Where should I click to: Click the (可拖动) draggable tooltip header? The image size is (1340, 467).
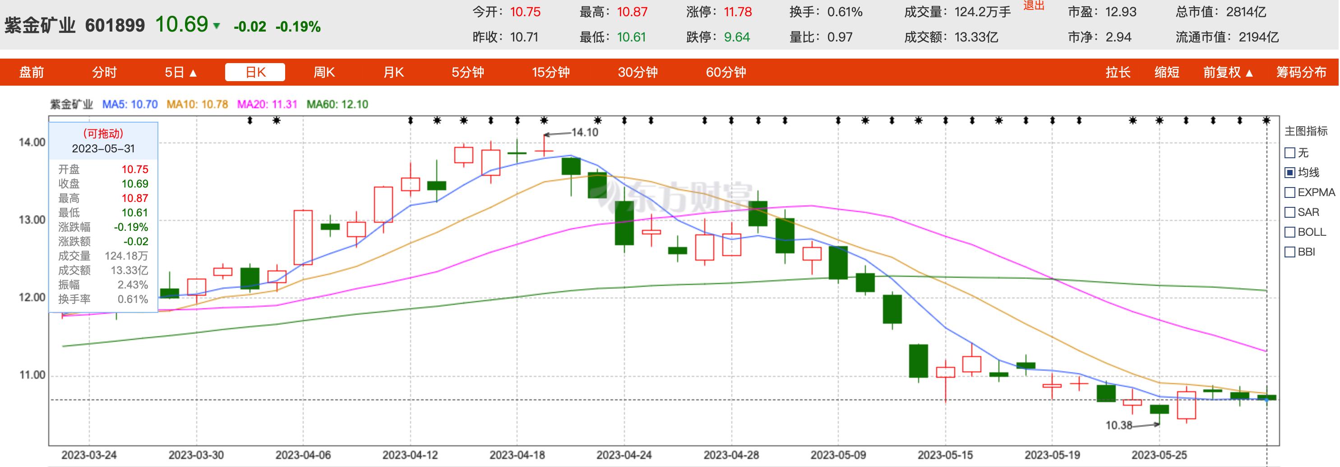103,133
